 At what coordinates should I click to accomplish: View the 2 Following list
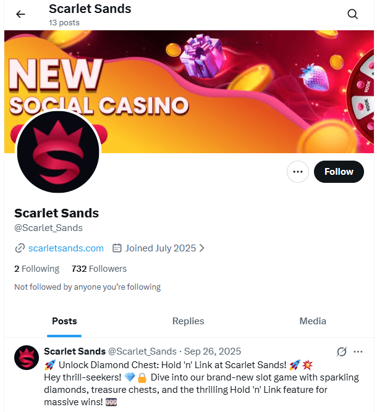(36, 269)
